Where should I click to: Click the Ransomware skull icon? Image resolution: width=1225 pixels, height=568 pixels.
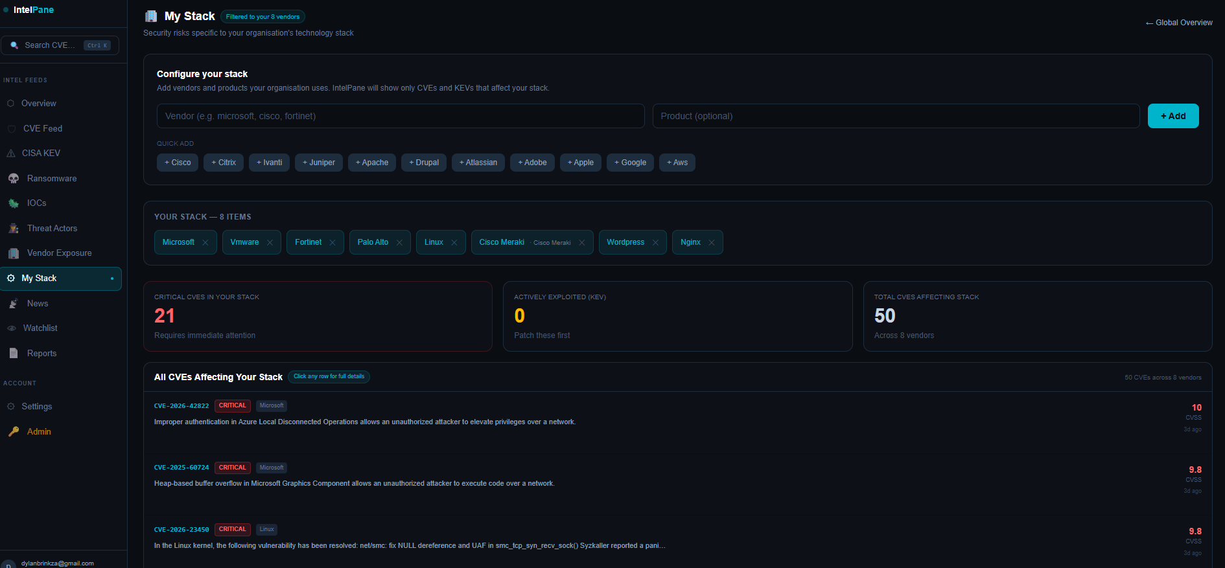click(x=14, y=179)
